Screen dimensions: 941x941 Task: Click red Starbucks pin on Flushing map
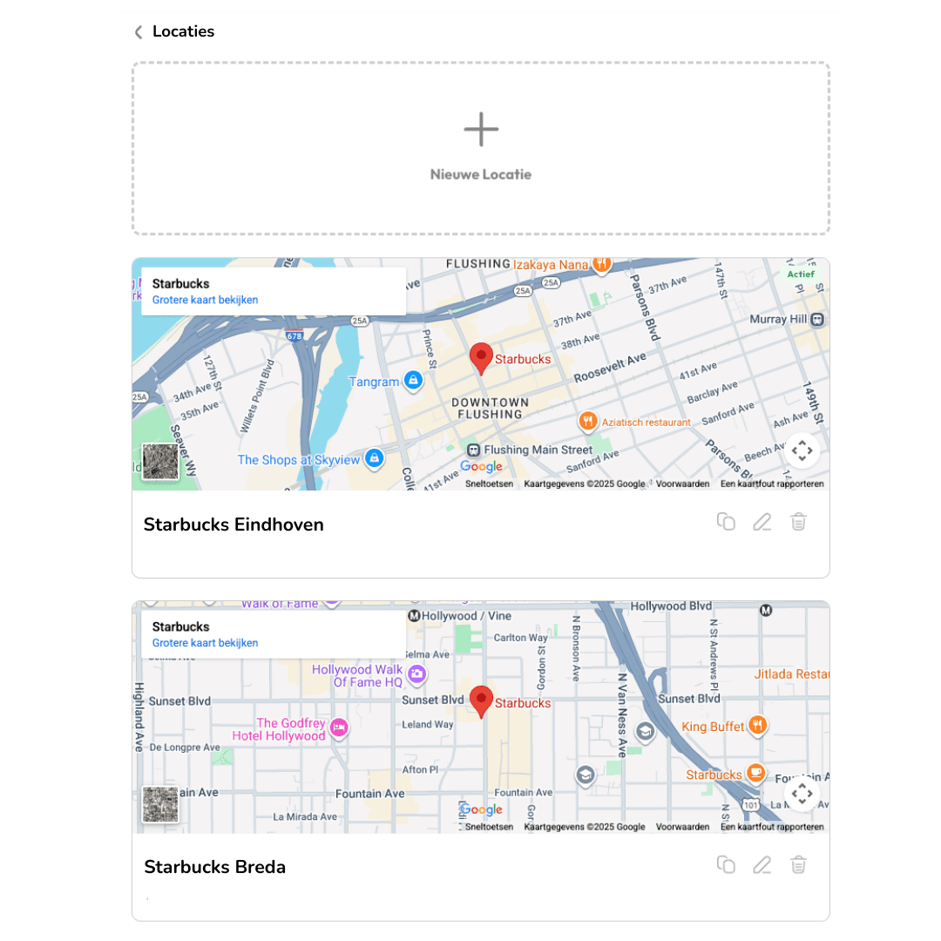pyautogui.click(x=481, y=359)
